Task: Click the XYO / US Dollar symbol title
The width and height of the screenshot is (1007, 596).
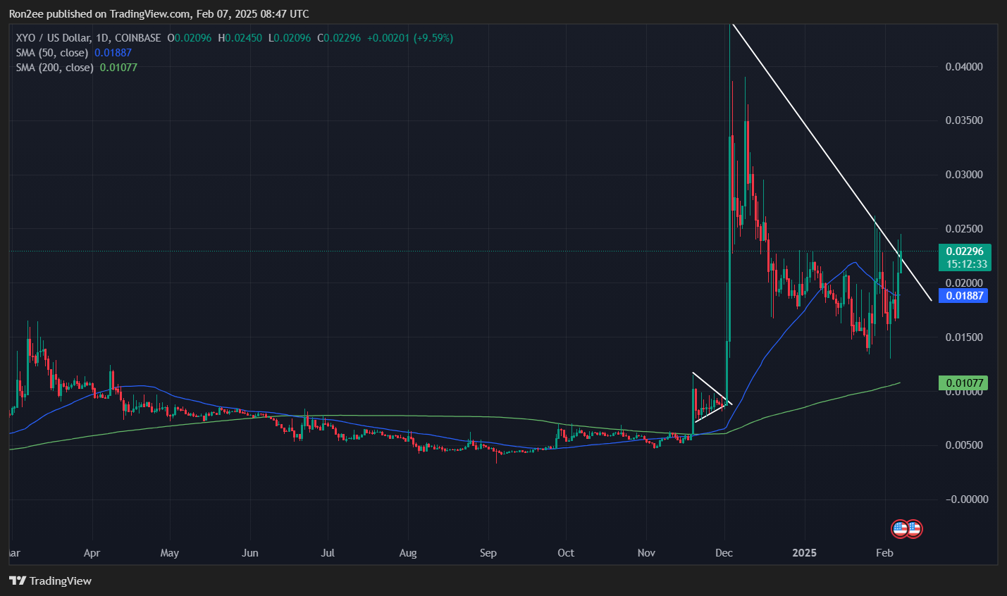Action: tap(54, 38)
